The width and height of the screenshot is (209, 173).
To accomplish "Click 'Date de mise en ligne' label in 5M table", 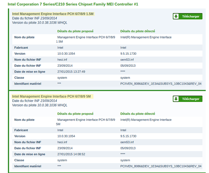I will (x=30, y=154).
